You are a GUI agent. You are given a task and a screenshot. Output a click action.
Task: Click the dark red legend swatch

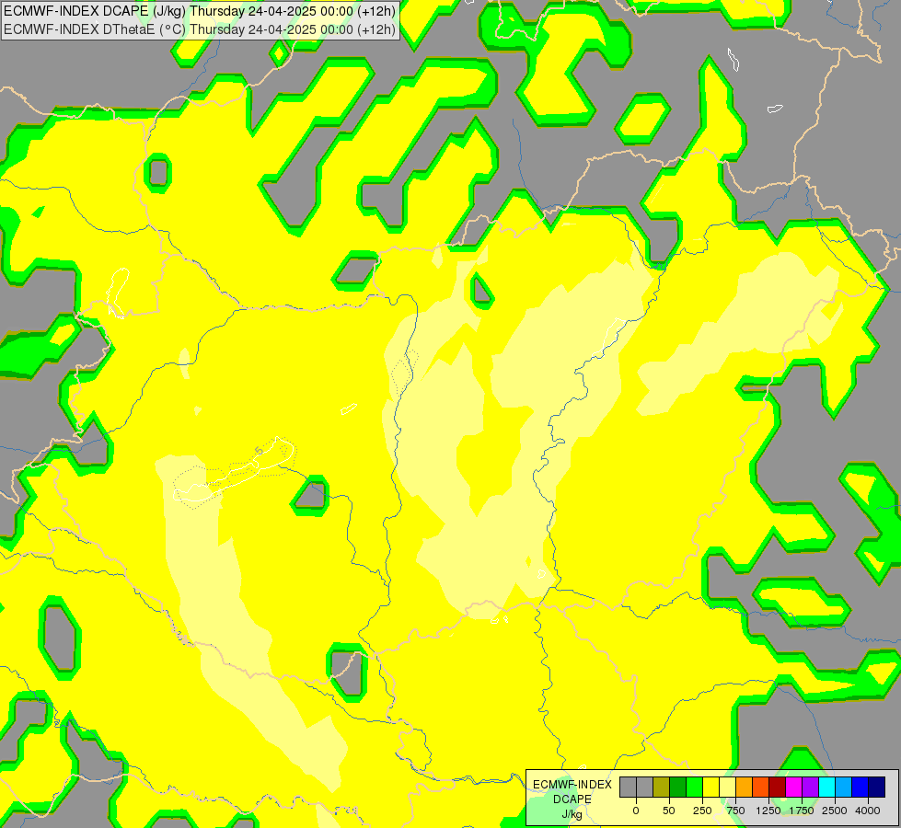pyautogui.click(x=777, y=787)
